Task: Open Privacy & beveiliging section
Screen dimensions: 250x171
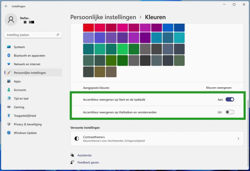Action: [33, 124]
